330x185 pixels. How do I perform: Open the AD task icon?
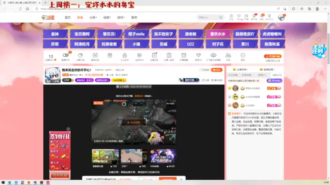(95, 55)
